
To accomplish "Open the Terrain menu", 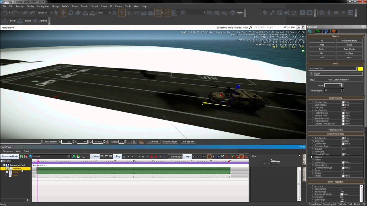I will coord(85,6).
